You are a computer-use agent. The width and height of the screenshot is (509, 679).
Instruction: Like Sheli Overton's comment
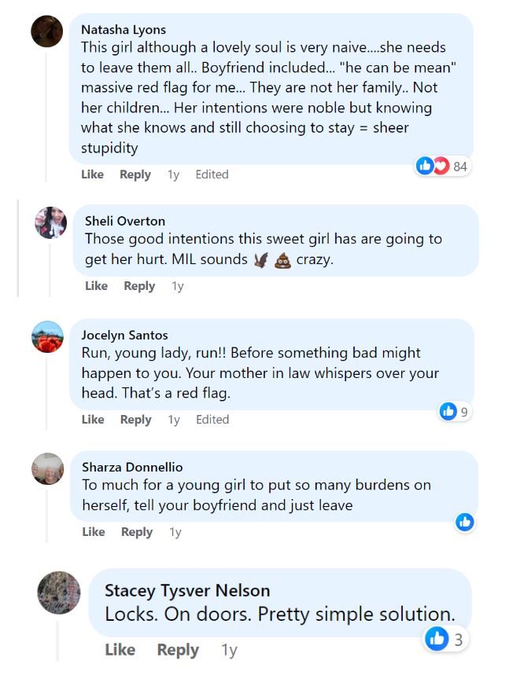coord(96,286)
